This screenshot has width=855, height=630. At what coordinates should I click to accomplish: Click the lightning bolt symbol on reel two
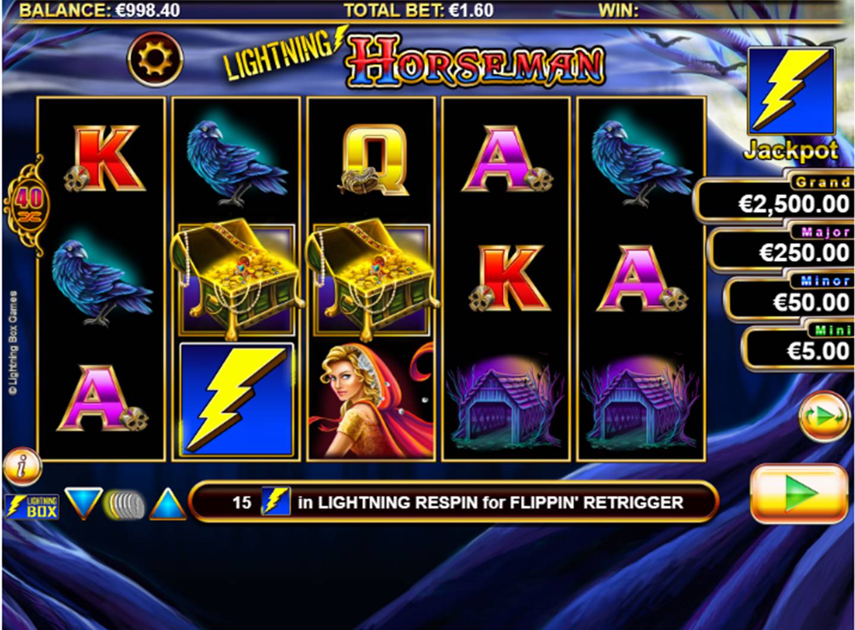(x=236, y=400)
